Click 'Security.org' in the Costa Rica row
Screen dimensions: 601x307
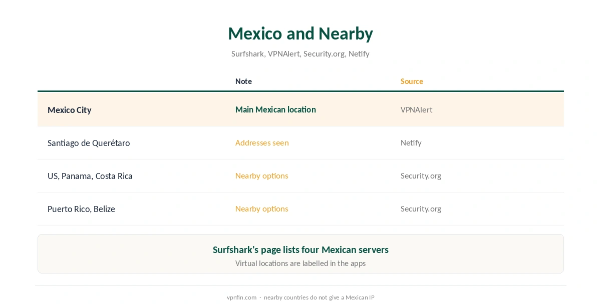[421, 175]
